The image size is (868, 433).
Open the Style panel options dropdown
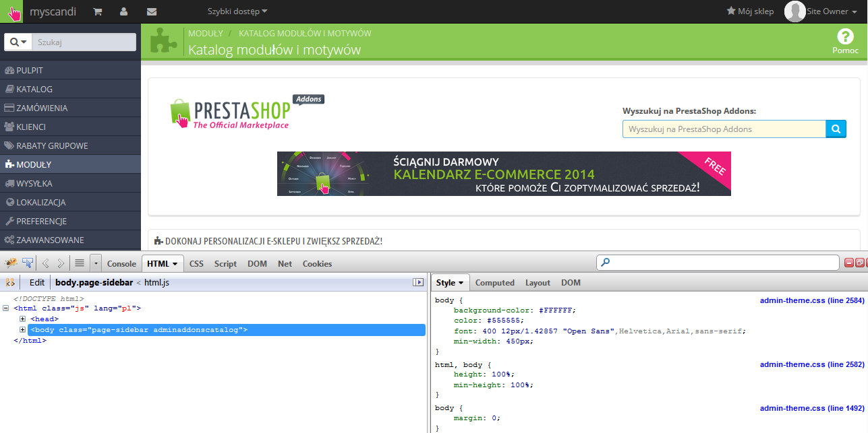point(449,283)
